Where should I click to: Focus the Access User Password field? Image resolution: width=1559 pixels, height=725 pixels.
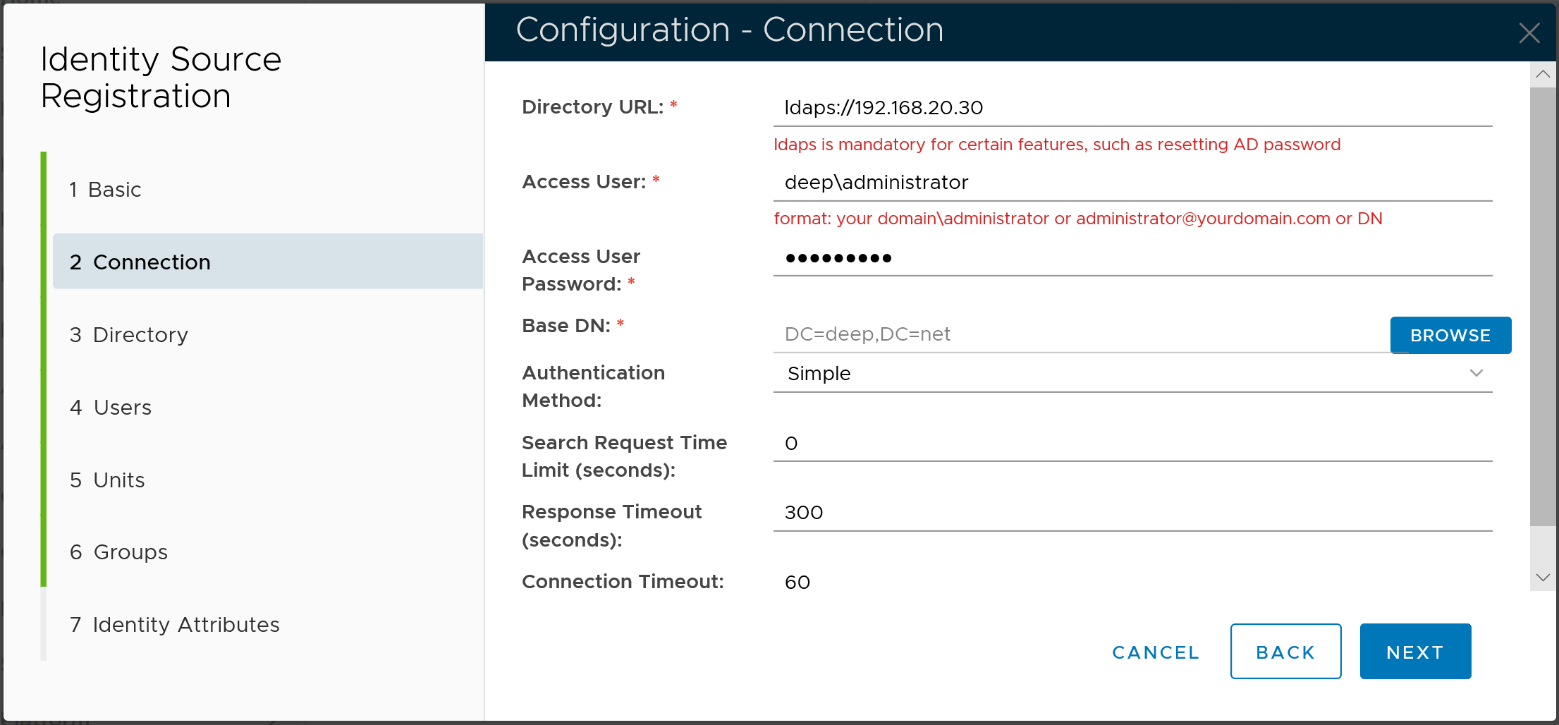1132,258
